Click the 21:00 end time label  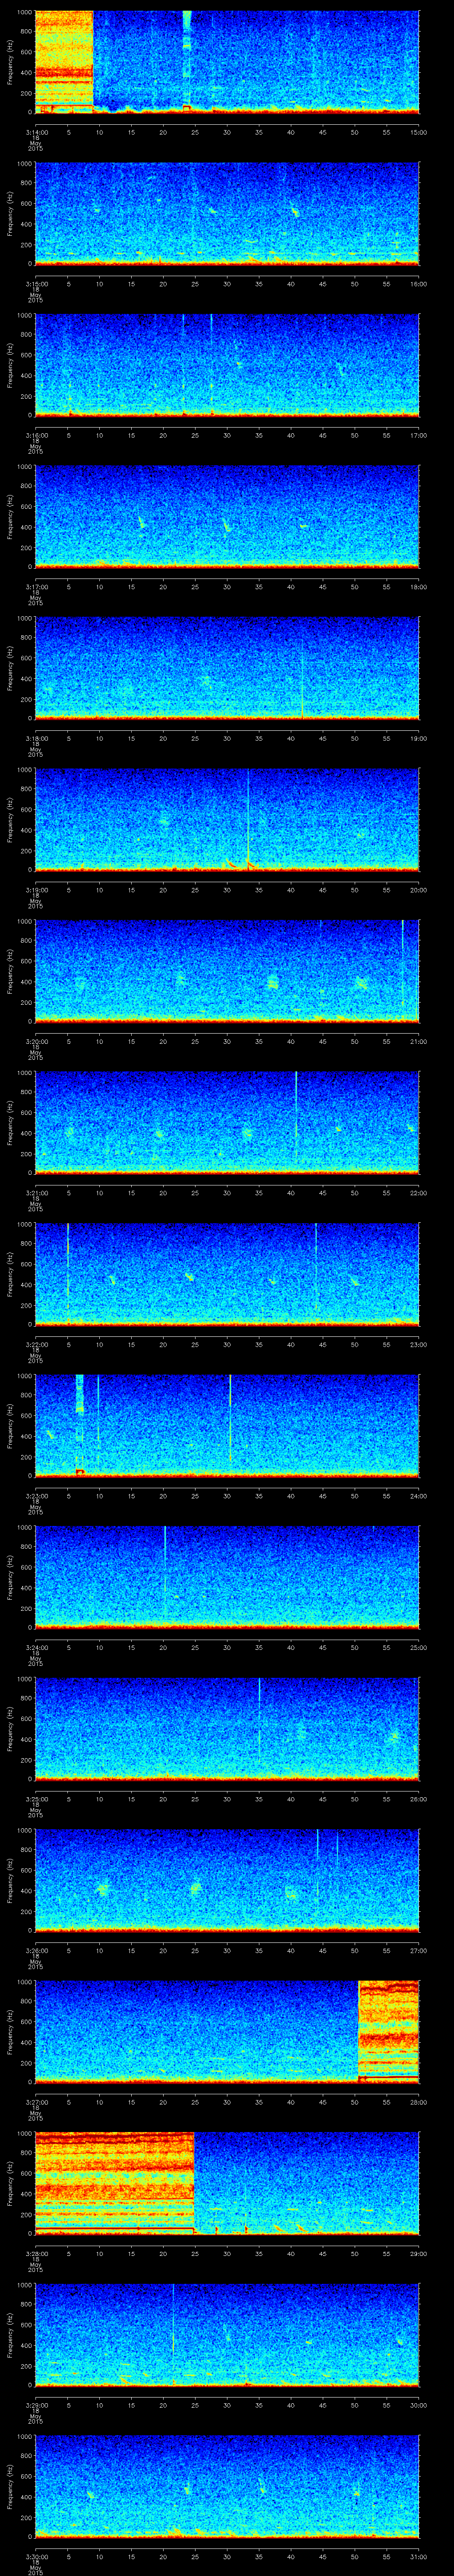point(418,1041)
